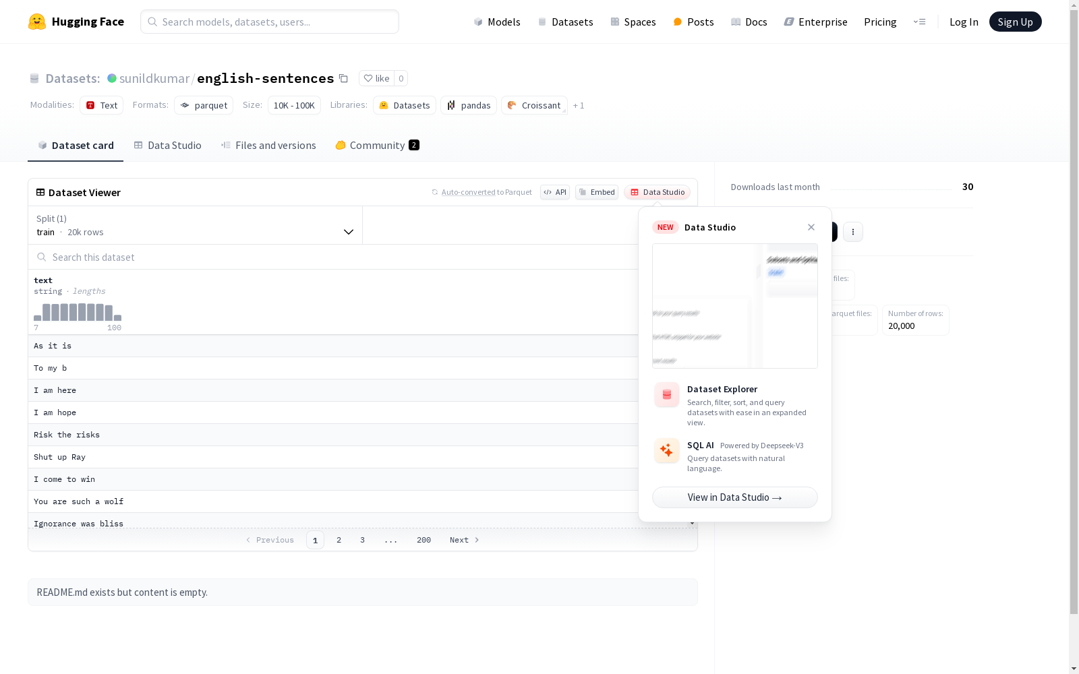Open the Models page

pyautogui.click(x=497, y=22)
